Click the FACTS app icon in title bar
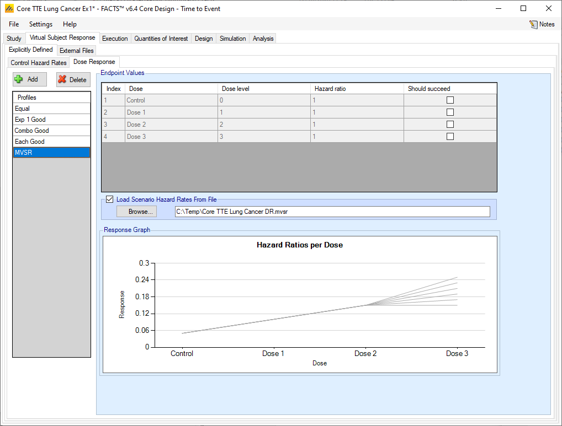Image resolution: width=562 pixels, height=426 pixels. 9,9
